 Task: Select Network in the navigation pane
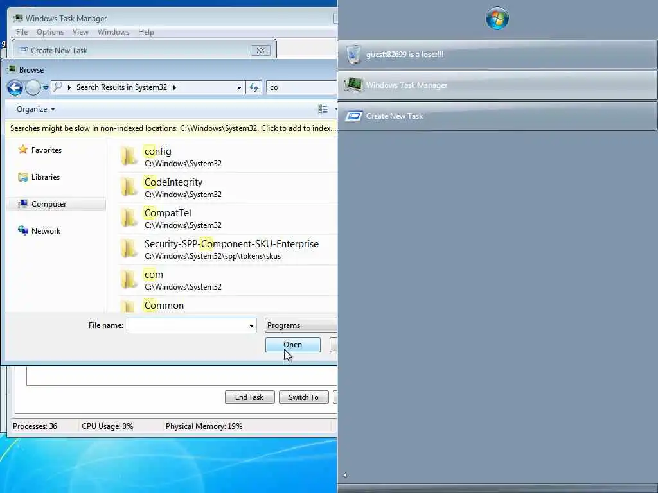tap(46, 231)
